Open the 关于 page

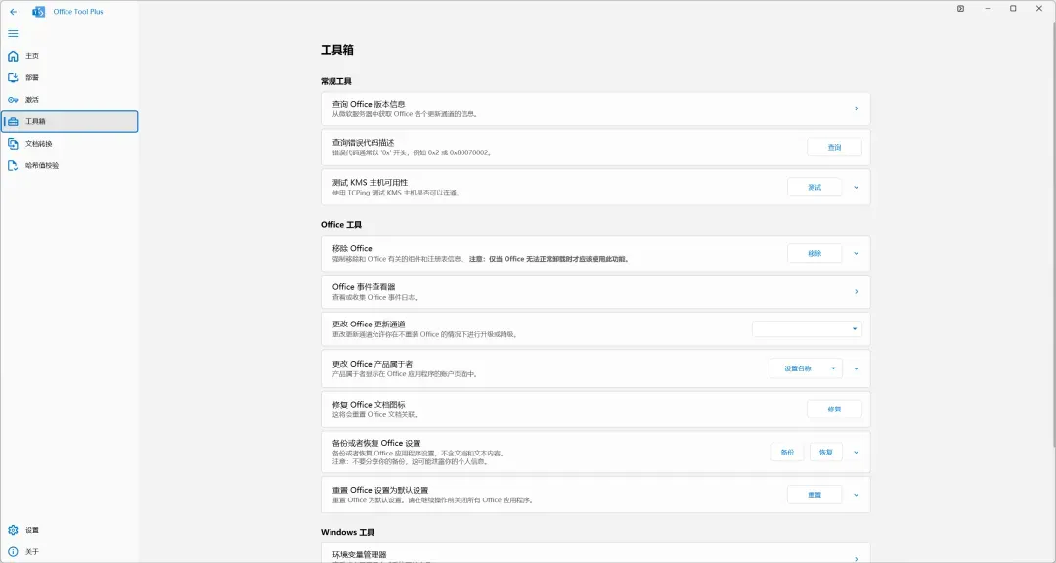[x=69, y=551]
